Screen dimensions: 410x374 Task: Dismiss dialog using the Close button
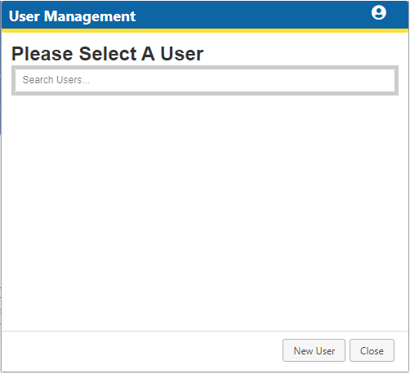pos(372,350)
